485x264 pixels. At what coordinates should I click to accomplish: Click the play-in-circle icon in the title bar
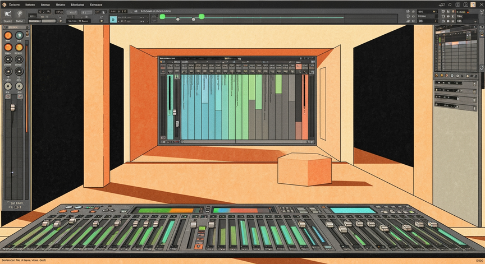[x=465, y=4]
